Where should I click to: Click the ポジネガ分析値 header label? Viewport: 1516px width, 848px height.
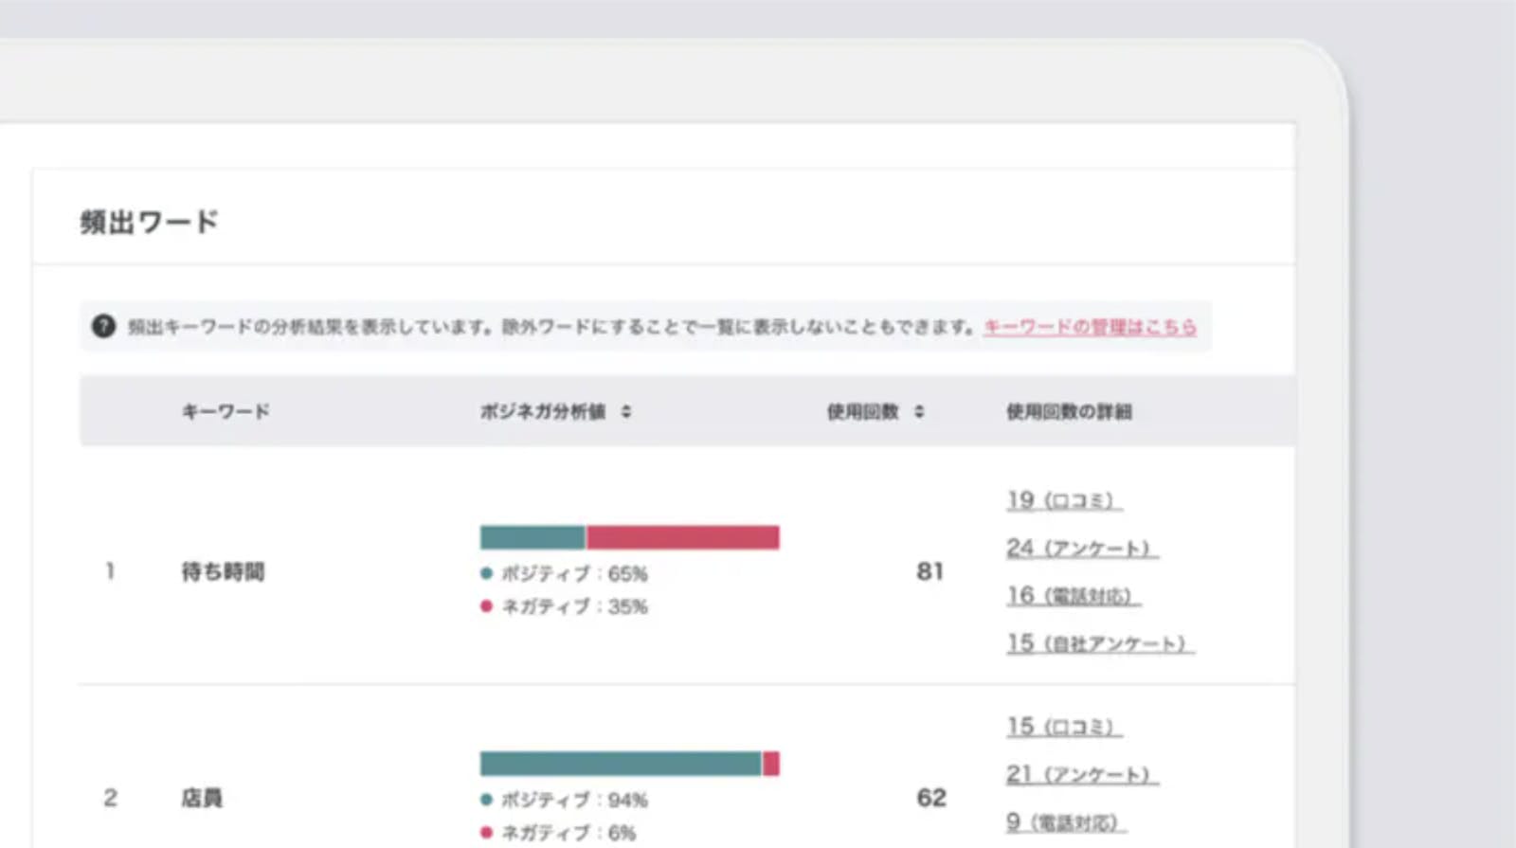pos(543,411)
